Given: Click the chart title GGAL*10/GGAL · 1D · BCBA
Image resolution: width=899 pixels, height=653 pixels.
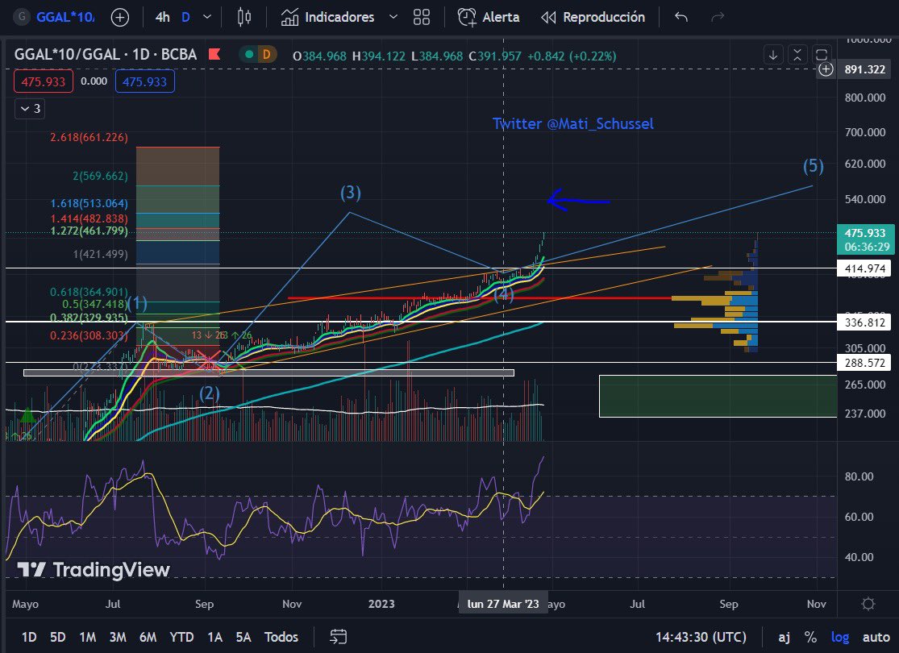Looking at the screenshot, I should [106, 55].
